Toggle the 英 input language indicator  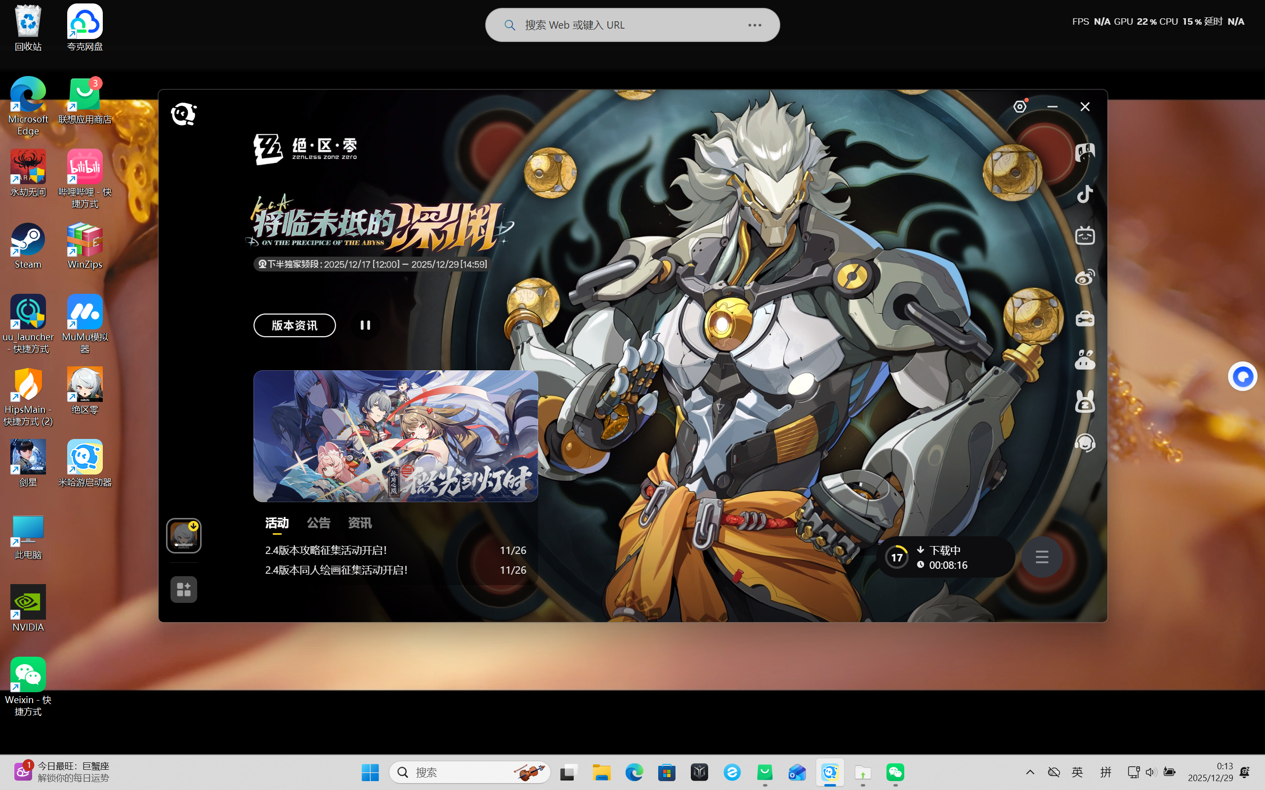(1077, 772)
